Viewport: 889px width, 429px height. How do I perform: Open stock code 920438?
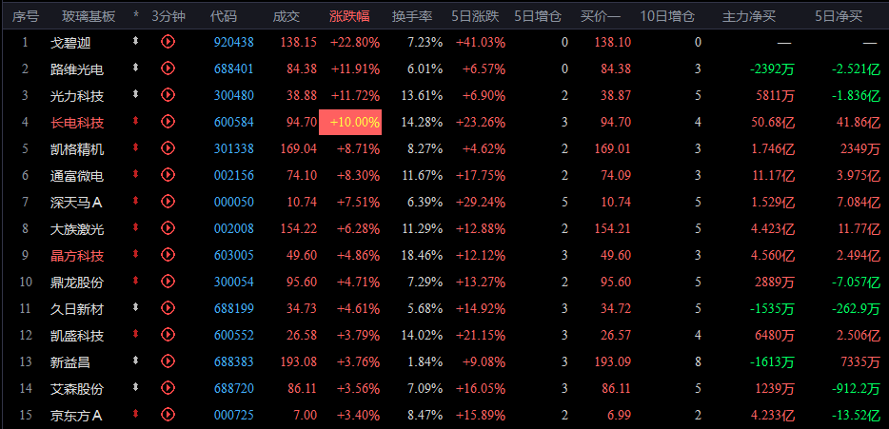coord(233,42)
